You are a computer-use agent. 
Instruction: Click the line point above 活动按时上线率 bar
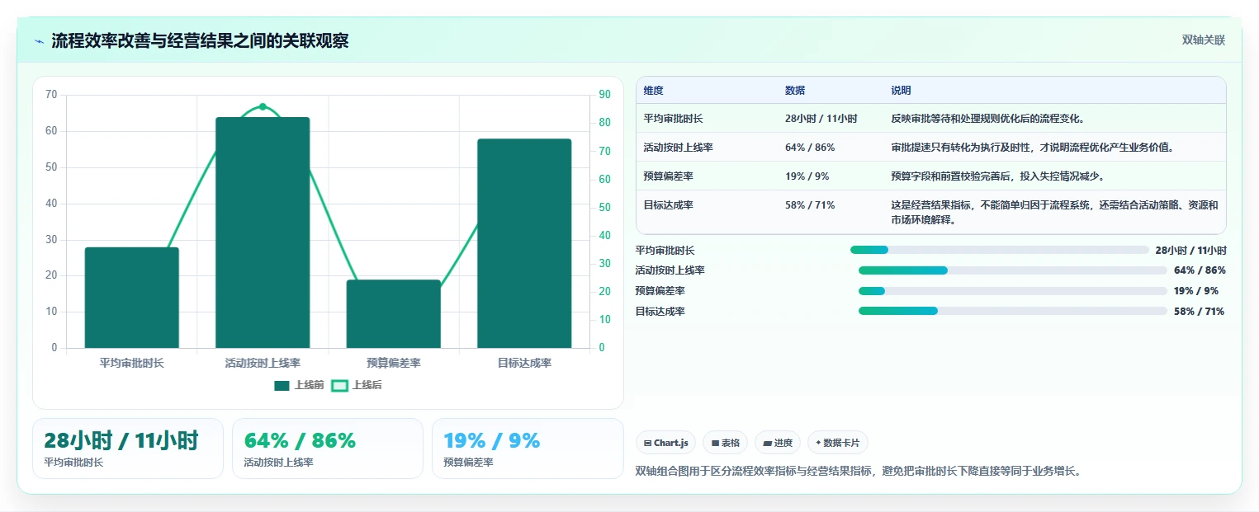point(263,106)
